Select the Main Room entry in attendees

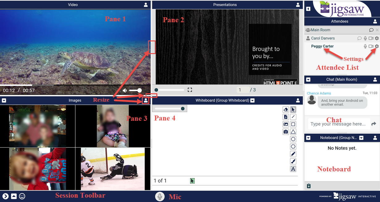[320, 30]
